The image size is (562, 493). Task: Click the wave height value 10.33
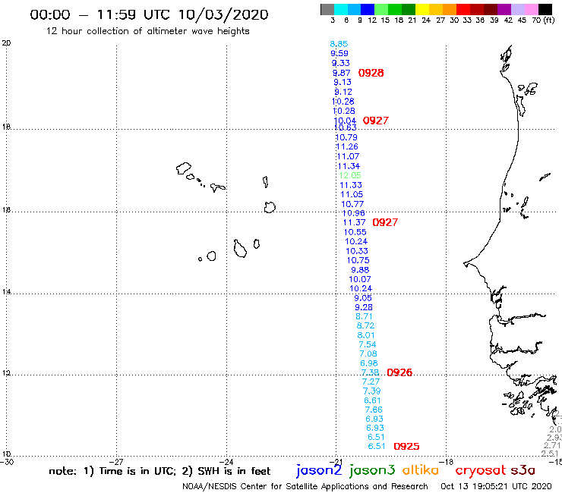pyautogui.click(x=357, y=251)
